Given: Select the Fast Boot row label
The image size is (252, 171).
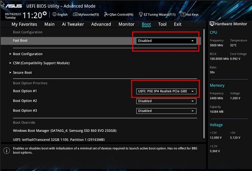Looking at the screenshot, I should pos(20,40).
